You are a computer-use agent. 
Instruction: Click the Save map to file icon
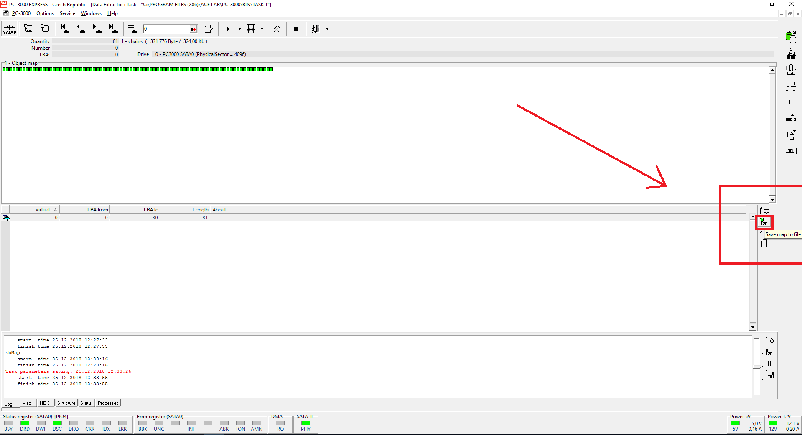tap(764, 222)
